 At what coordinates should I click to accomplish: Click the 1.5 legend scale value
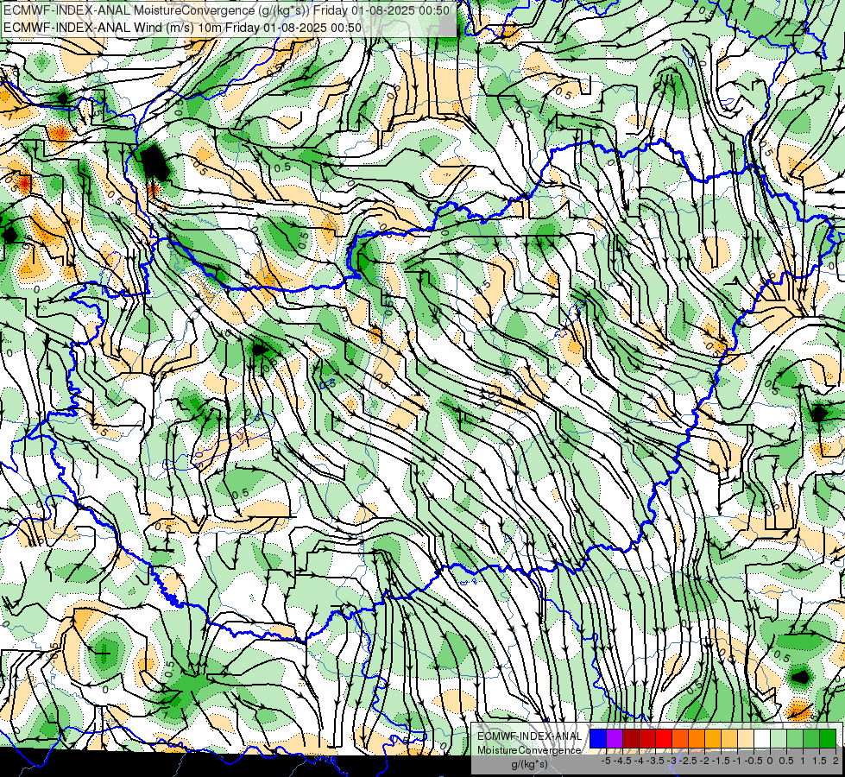click(x=818, y=761)
